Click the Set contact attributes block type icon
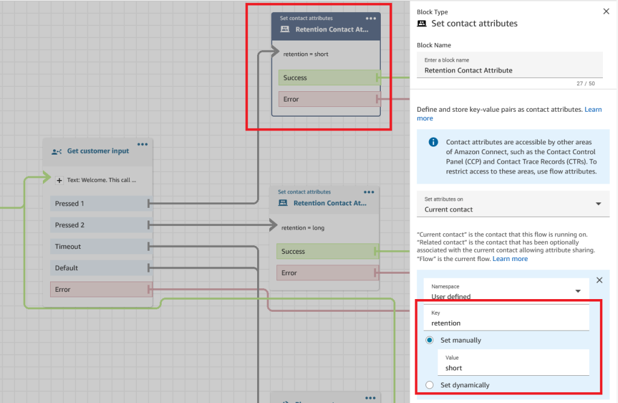 click(x=422, y=24)
